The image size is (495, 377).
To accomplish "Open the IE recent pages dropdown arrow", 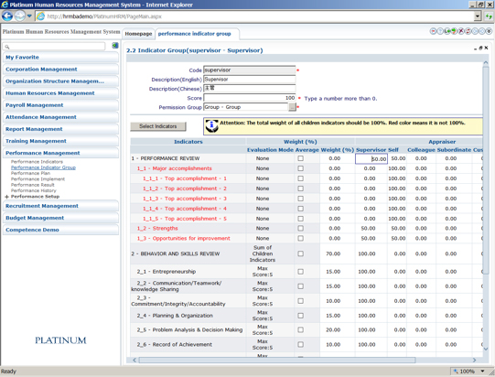I will pos(29,16).
